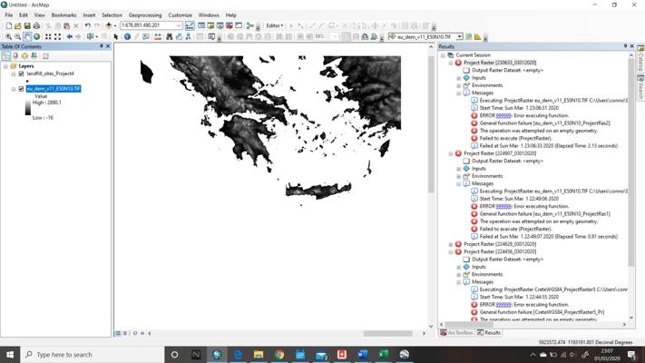Toggle eu_dem_v11_E50N10.TIF layer visibility
This screenshot has height=363, width=645.
coord(22,89)
